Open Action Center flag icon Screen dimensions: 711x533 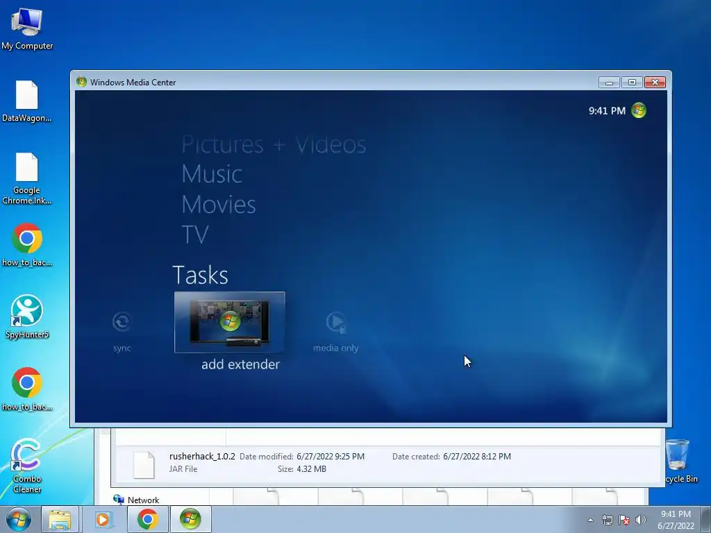624,520
